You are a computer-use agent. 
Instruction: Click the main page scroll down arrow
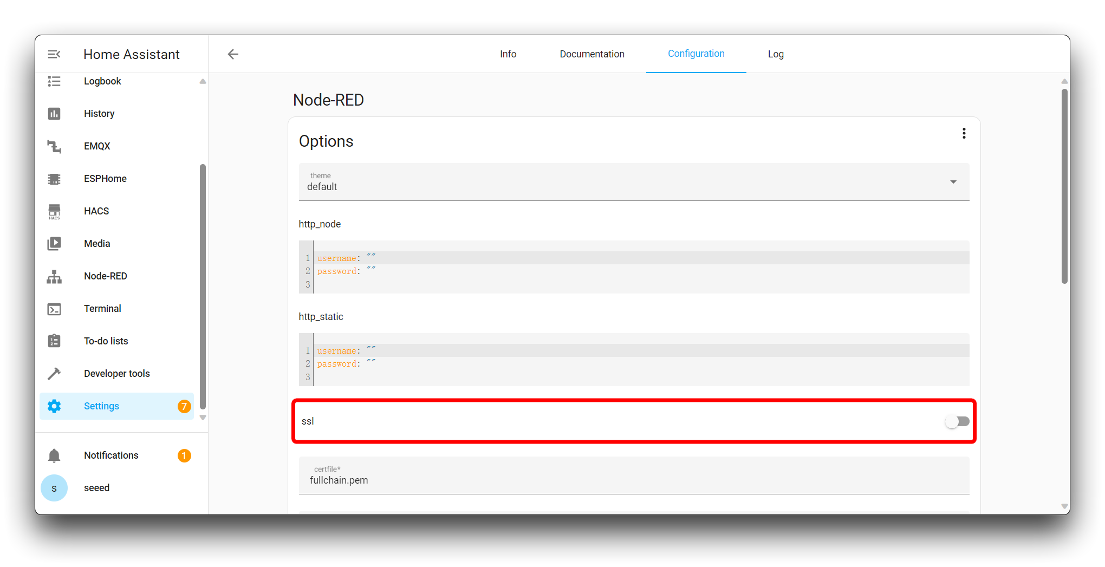click(1064, 506)
